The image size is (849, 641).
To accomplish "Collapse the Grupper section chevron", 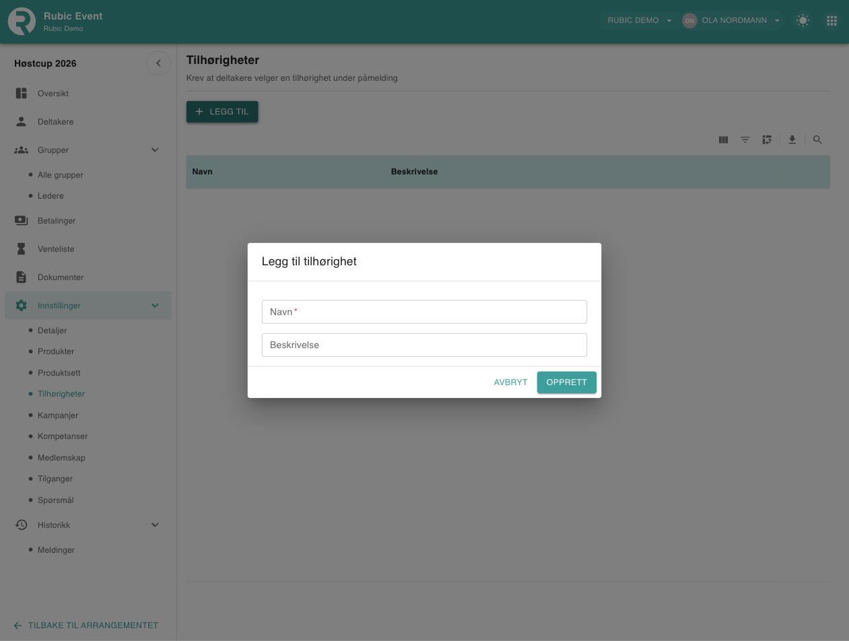I will (x=155, y=149).
